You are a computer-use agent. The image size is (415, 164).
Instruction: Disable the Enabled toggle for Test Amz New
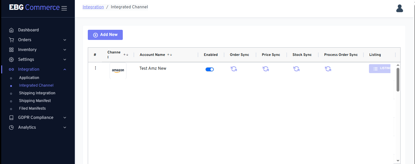[210, 69]
